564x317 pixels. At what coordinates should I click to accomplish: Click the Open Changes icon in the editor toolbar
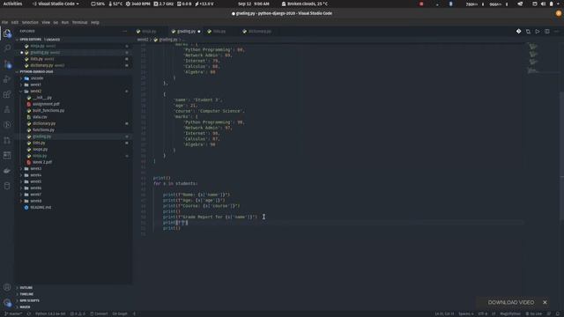click(x=528, y=32)
